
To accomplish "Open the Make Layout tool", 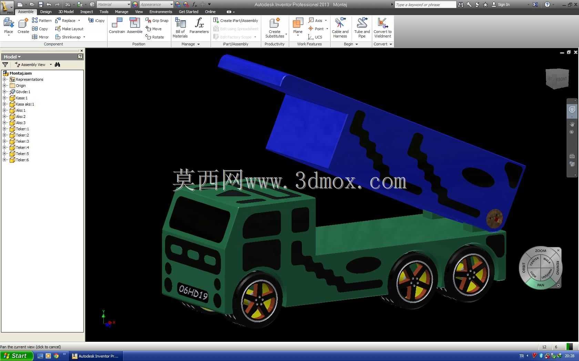I will click(69, 29).
